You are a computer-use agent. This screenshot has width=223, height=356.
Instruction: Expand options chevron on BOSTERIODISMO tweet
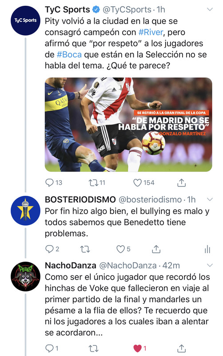[x=210, y=199]
